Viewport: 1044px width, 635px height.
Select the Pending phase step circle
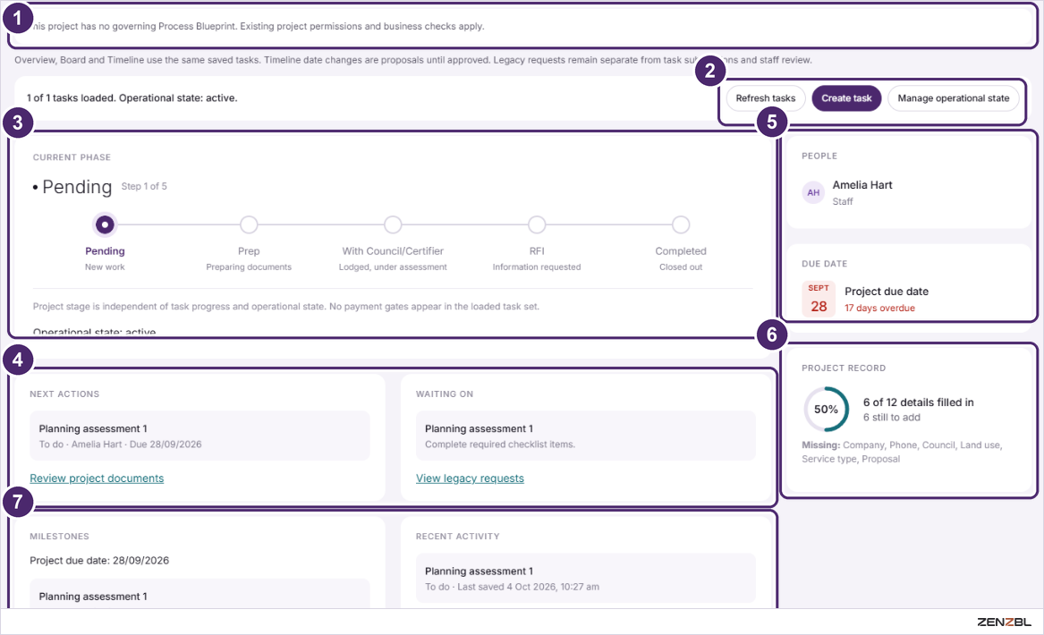click(x=105, y=225)
